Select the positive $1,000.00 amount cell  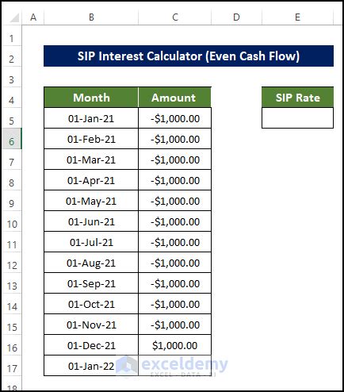point(174,345)
